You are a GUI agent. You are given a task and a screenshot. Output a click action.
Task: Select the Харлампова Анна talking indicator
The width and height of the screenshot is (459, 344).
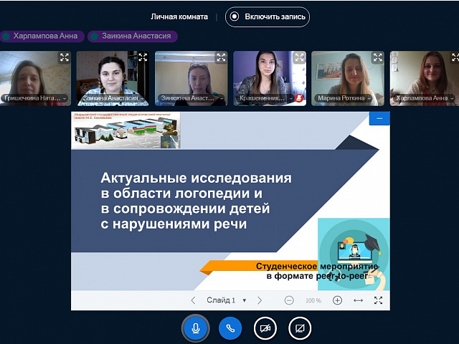click(x=43, y=36)
